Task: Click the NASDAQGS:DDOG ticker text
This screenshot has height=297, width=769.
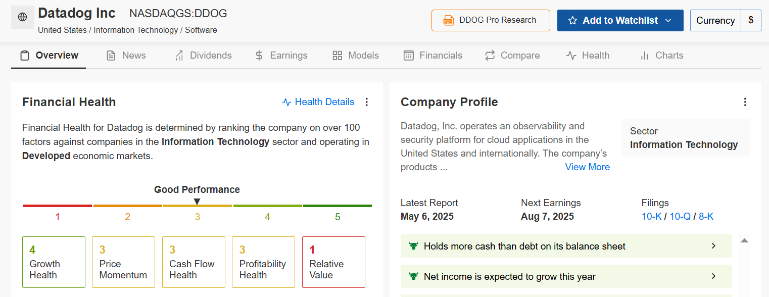Action: pyautogui.click(x=178, y=14)
